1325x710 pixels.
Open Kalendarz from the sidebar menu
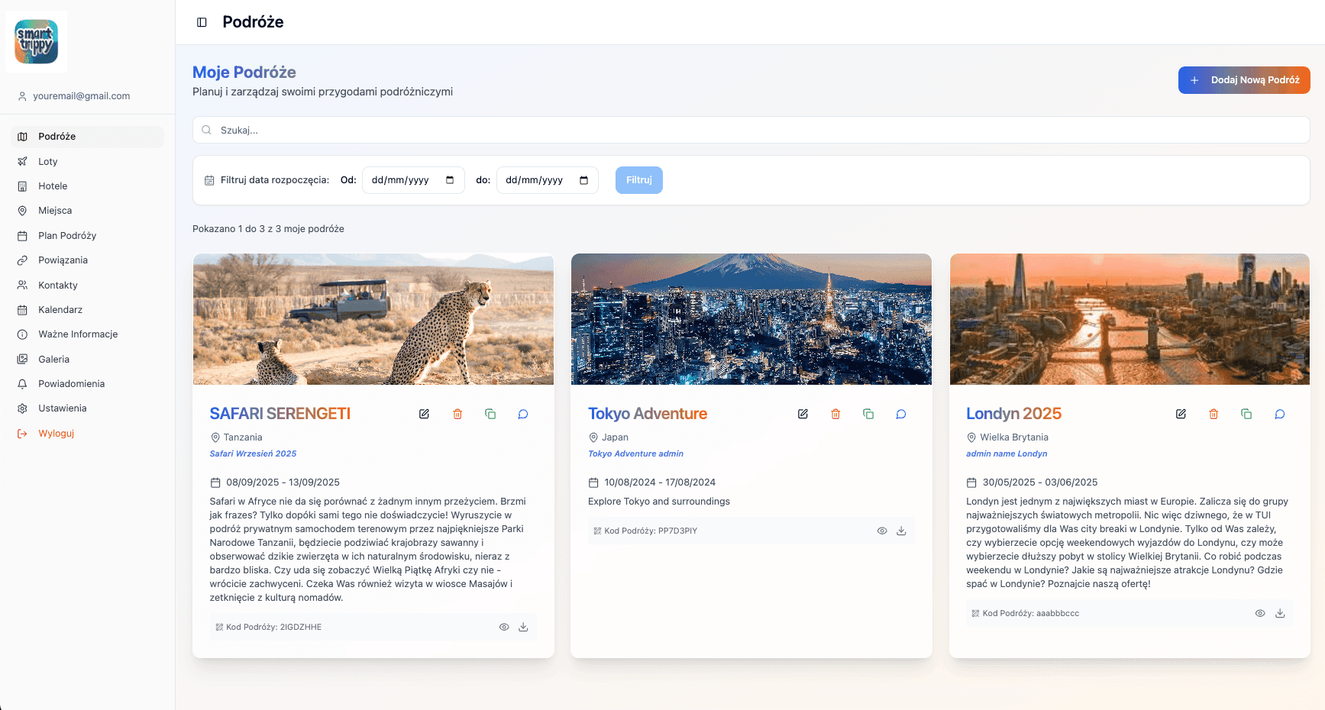coord(60,310)
